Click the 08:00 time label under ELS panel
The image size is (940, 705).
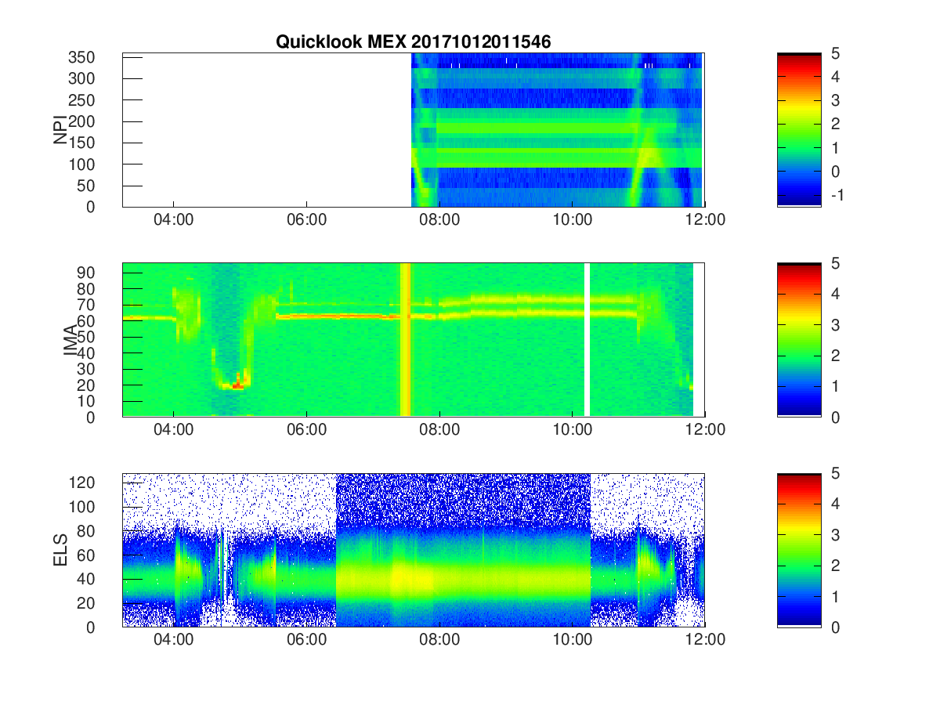439,641
